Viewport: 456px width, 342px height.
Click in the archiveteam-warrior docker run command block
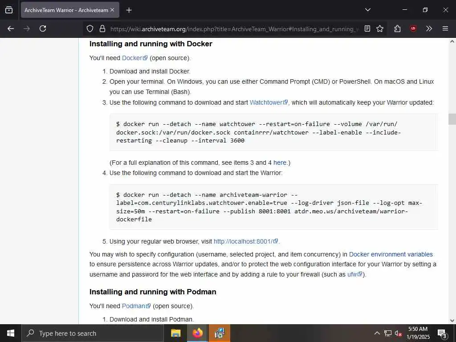pos(274,207)
